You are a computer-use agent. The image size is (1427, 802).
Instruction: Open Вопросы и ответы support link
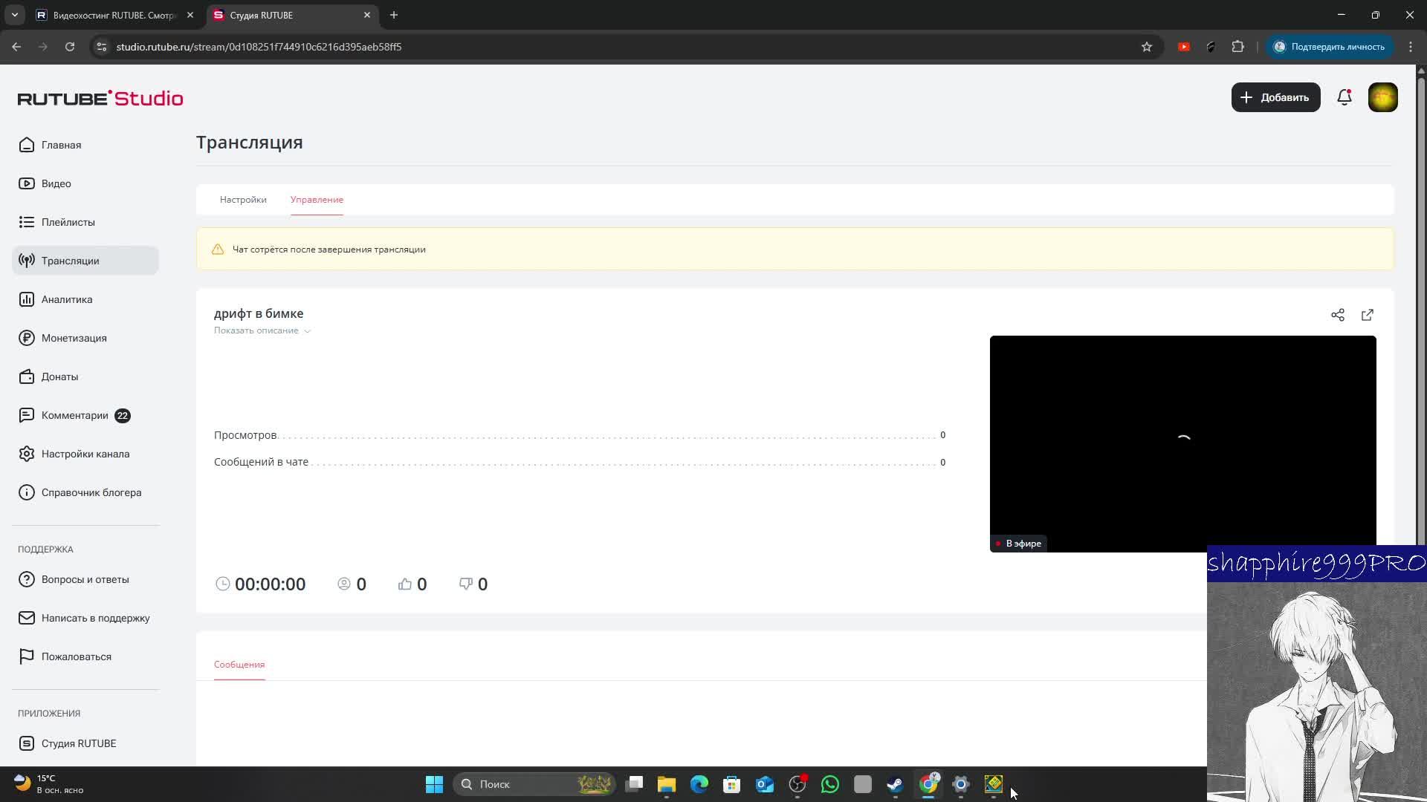[85, 579]
